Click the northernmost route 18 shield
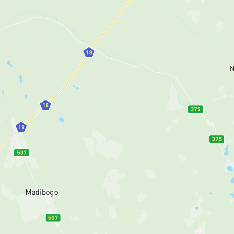The image size is (234, 234). point(89,52)
